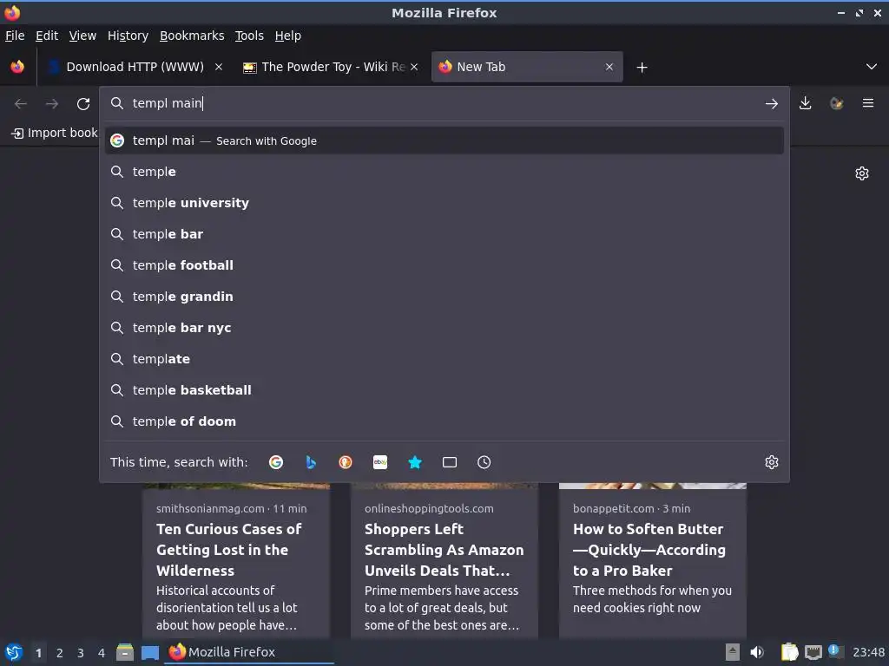Open the taskbar start menu icon
Viewport: 889px width, 666px height.
tap(14, 652)
